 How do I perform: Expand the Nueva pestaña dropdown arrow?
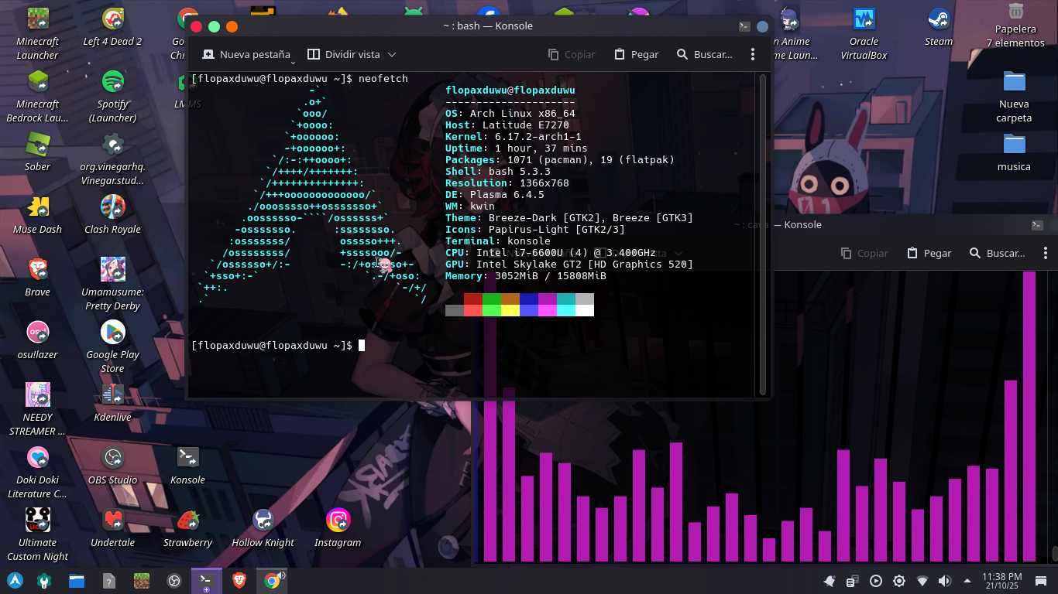(x=292, y=61)
